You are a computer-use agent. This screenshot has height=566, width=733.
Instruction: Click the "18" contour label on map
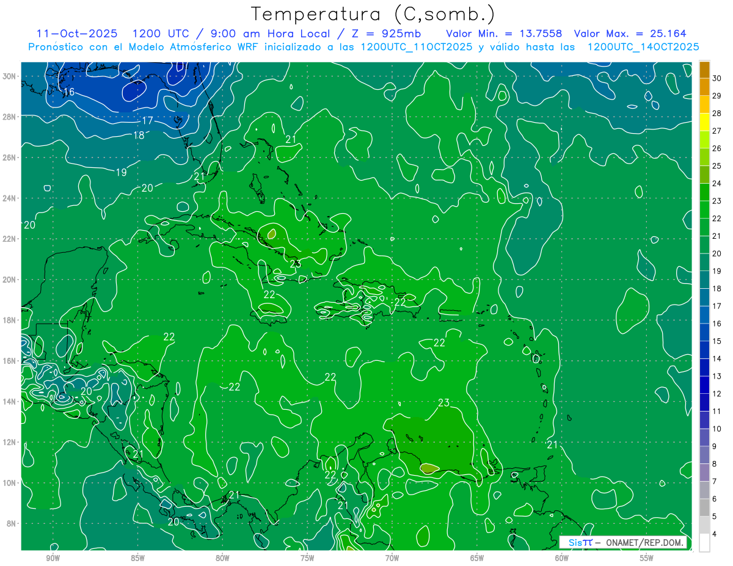139,135
